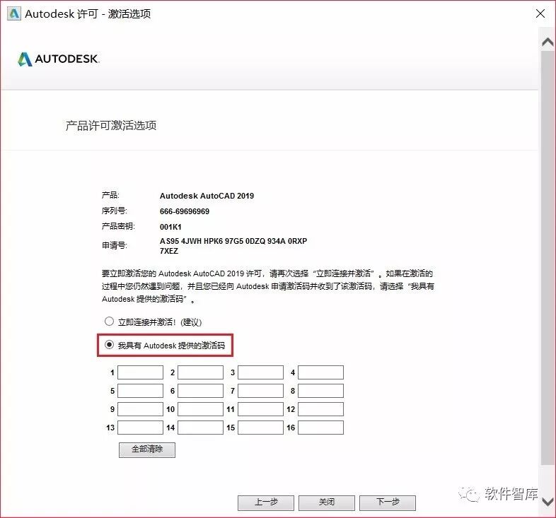Click the request code starting AS95 4JWH

[233, 246]
